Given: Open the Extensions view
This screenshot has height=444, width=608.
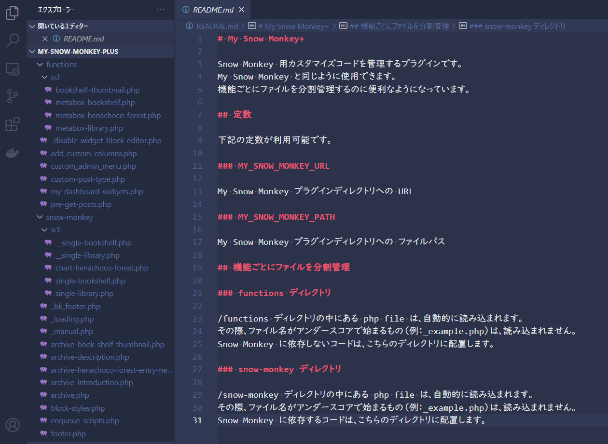Looking at the screenshot, I should coord(13,124).
